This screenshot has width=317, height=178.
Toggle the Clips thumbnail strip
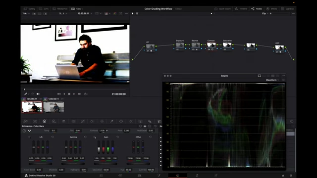point(76,9)
